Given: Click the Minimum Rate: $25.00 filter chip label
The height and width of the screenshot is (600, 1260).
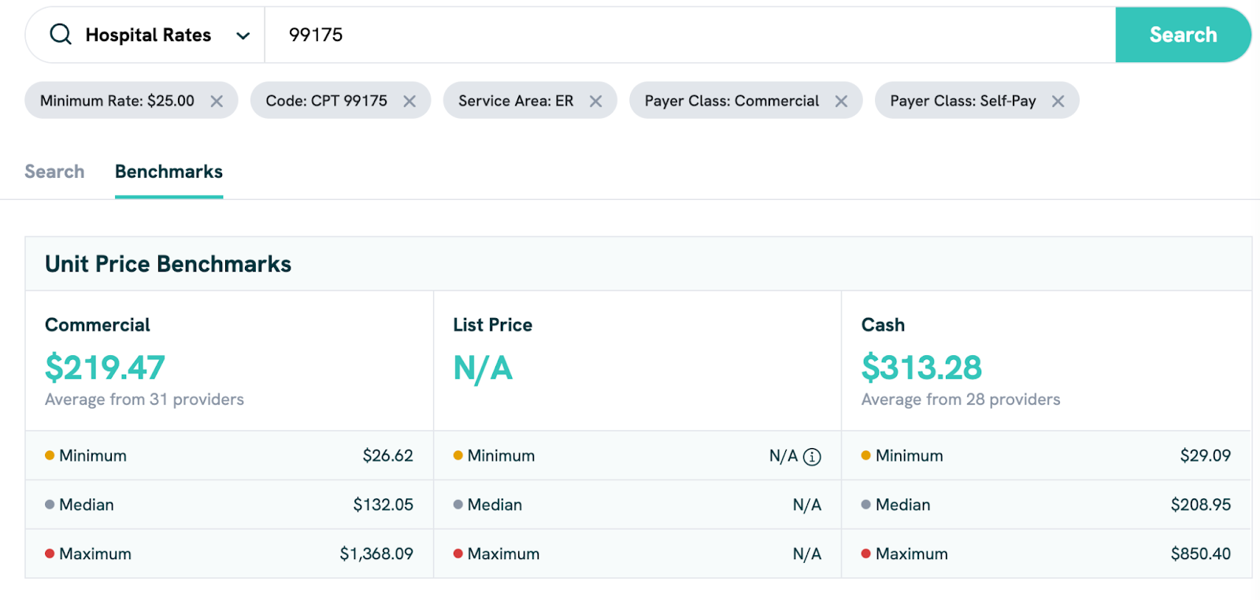Looking at the screenshot, I should (117, 101).
